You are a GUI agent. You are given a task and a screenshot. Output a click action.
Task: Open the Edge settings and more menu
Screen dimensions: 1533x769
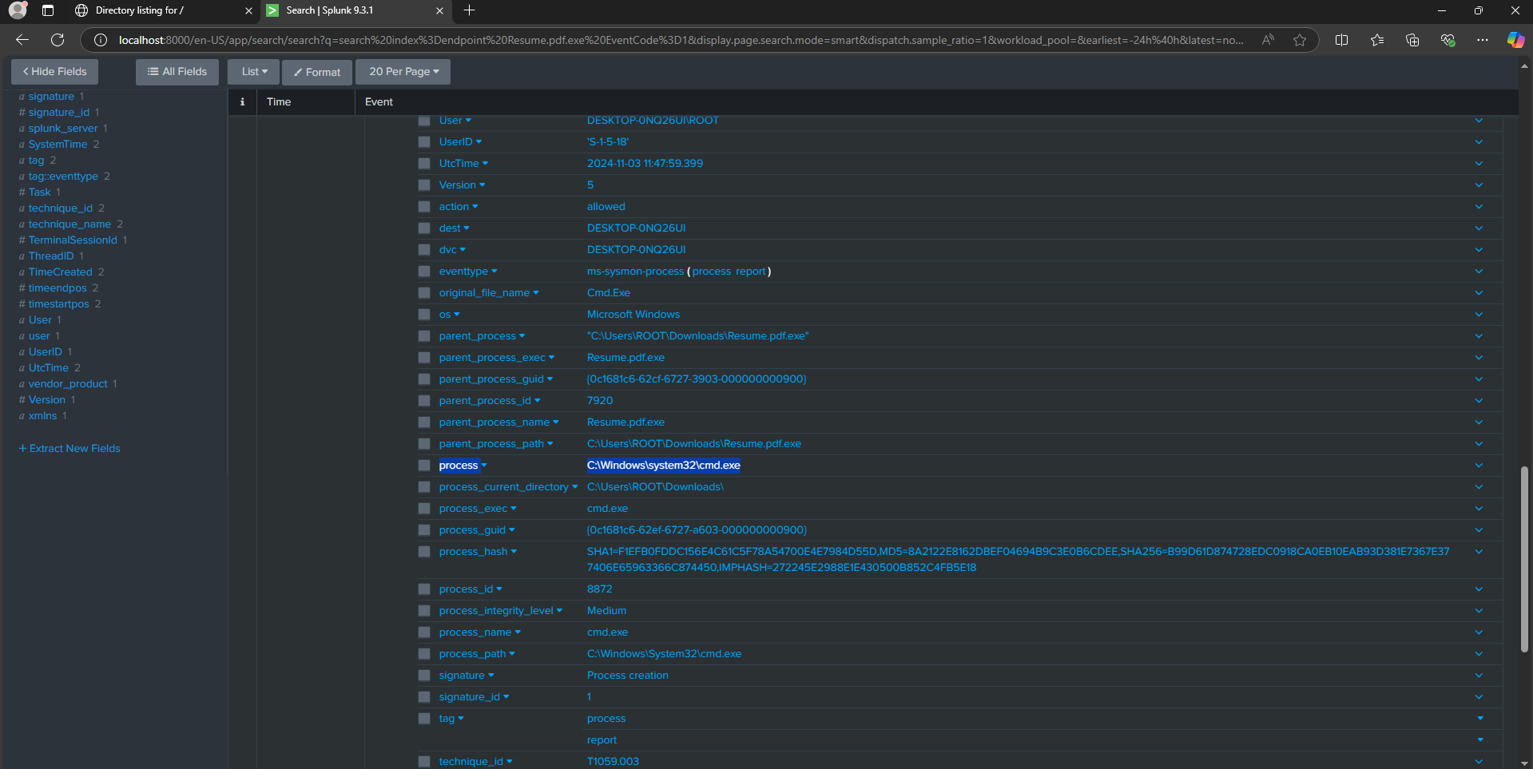[x=1483, y=40]
